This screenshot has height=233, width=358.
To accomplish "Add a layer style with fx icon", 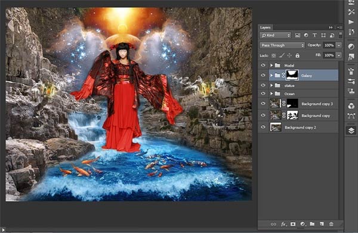I will coord(283,224).
